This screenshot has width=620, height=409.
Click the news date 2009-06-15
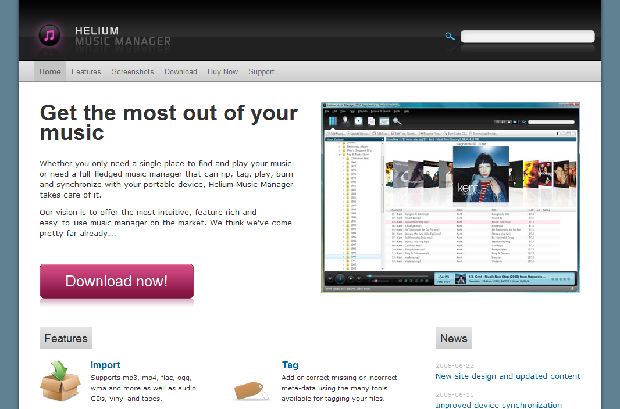[x=455, y=394]
